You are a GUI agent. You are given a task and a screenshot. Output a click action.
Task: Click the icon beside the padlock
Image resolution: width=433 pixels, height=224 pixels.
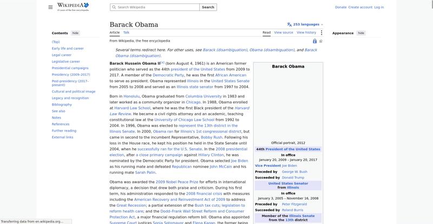321,41
